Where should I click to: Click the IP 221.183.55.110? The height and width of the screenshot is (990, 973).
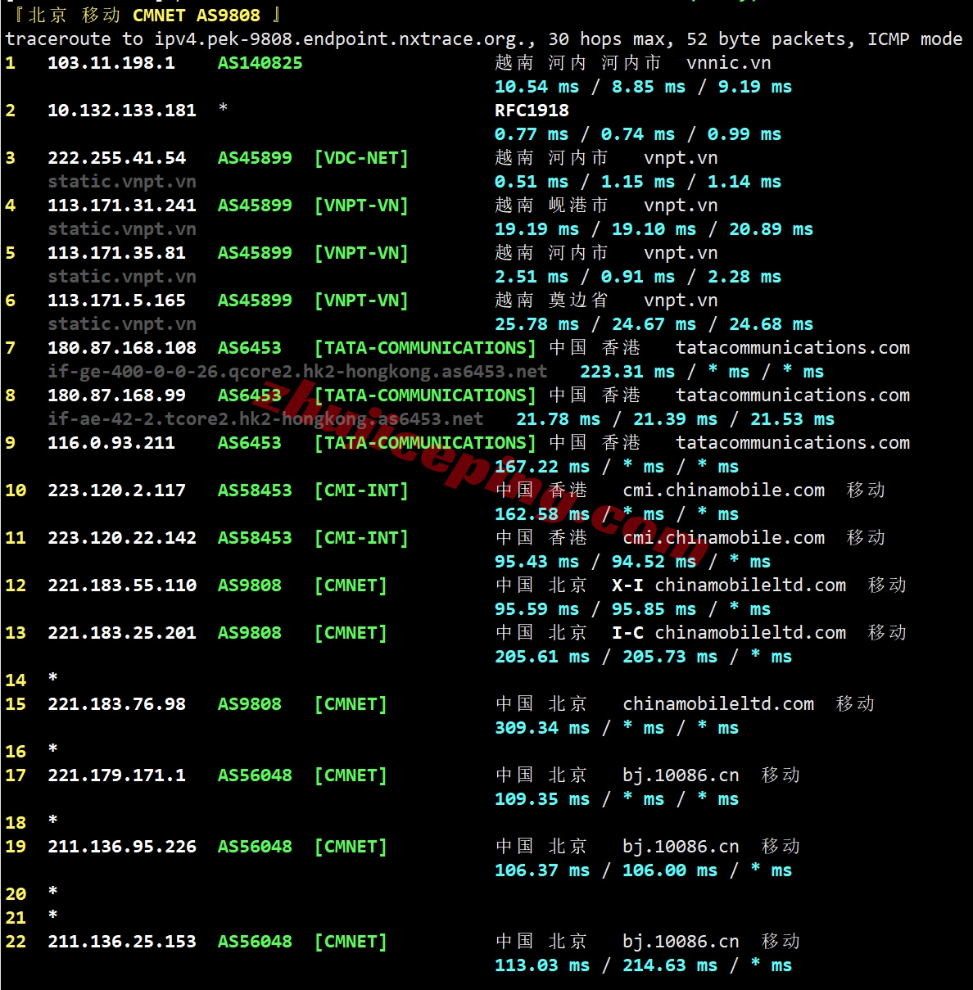click(x=122, y=585)
